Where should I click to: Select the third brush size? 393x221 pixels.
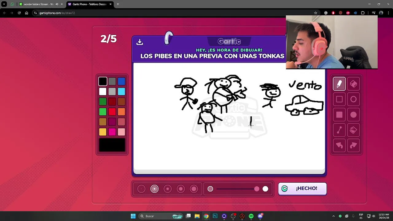[x=168, y=189]
